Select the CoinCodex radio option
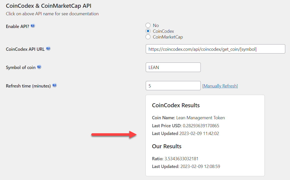This screenshot has height=180, width=290. tap(148, 31)
